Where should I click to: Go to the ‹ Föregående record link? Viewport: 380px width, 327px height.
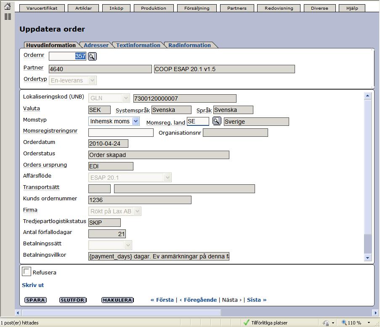point(198,300)
